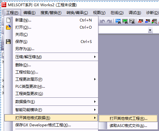Click the Undo arrow icon
The image size is (159, 131).
[x=102, y=21]
